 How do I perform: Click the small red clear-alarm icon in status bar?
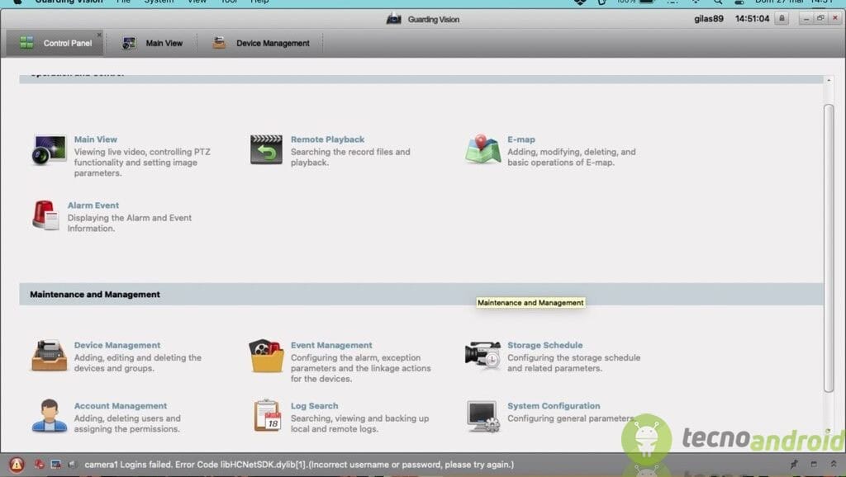pyautogui.click(x=40, y=464)
